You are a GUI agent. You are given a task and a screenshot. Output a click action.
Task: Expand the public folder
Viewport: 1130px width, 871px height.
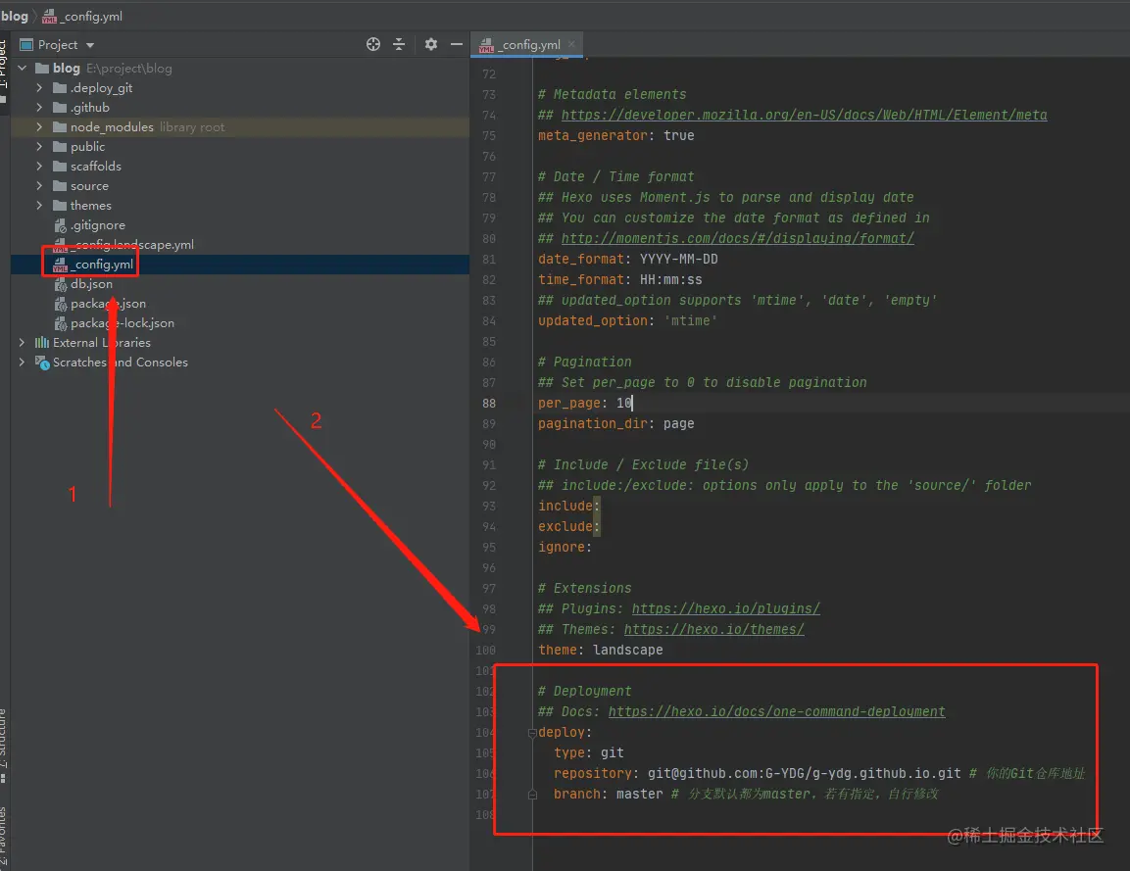(x=39, y=146)
